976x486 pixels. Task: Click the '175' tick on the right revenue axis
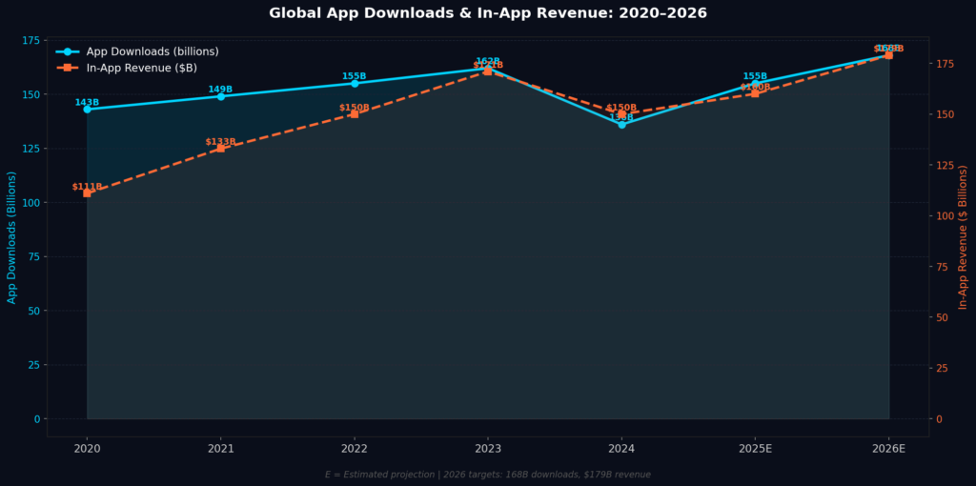[944, 64]
